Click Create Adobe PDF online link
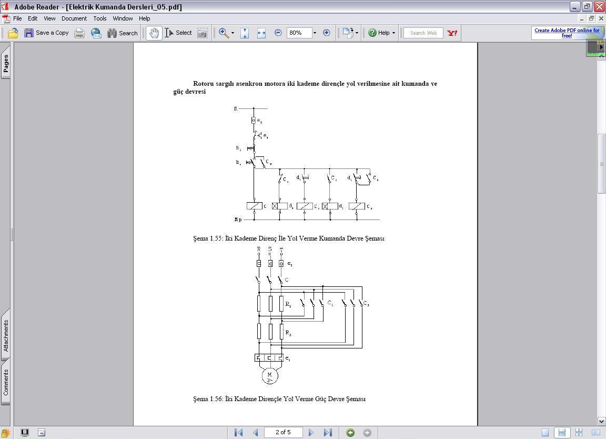This screenshot has width=606, height=439. (x=567, y=33)
